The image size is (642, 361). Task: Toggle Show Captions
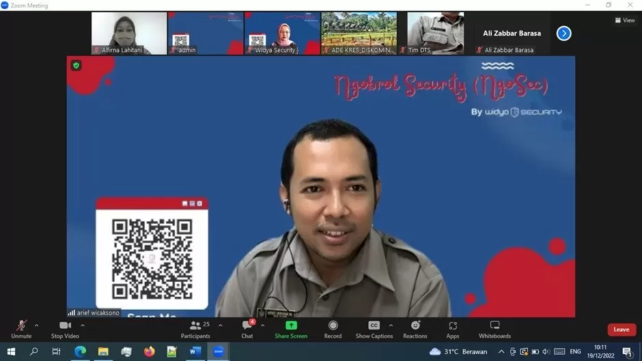coord(374,330)
